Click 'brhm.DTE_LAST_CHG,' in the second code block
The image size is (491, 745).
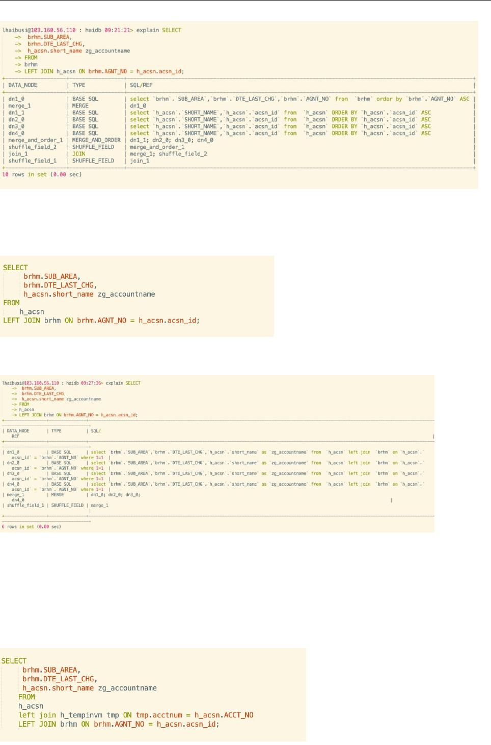point(60,285)
